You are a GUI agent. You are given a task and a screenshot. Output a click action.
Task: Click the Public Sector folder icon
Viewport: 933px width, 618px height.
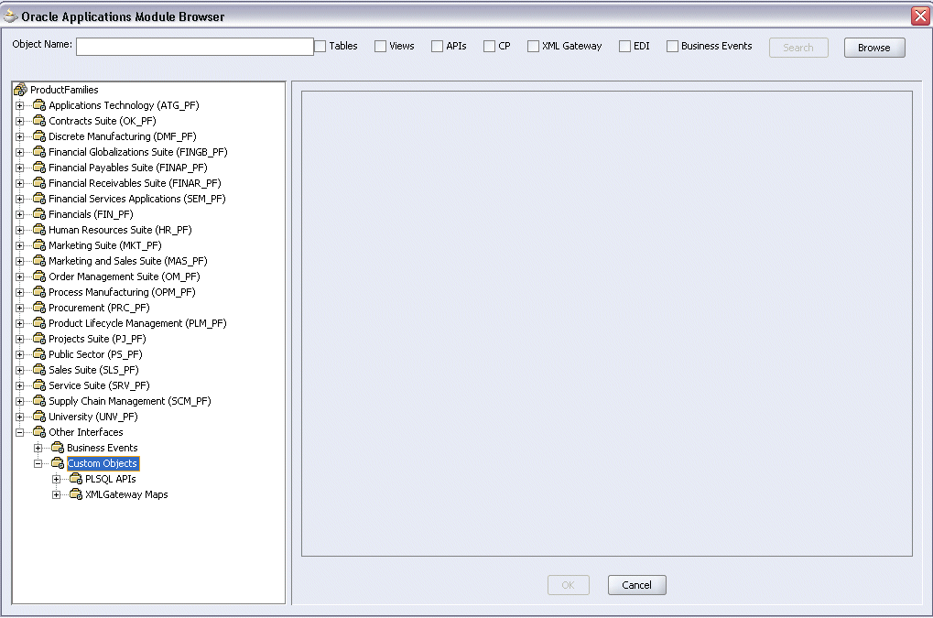39,354
